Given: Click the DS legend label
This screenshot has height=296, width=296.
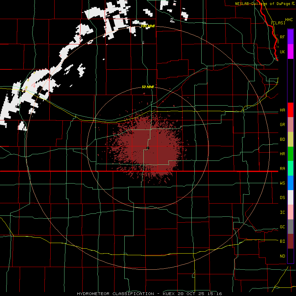Looking at the screenshot, I should point(282,198).
